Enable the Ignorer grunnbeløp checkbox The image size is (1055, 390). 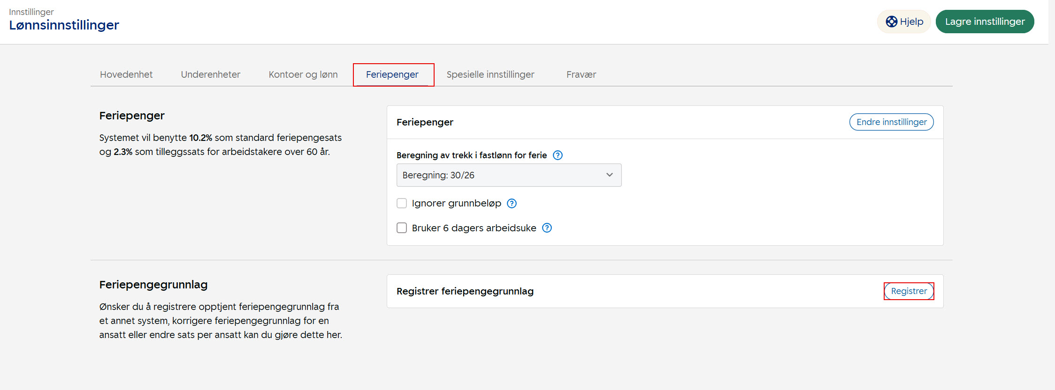402,203
